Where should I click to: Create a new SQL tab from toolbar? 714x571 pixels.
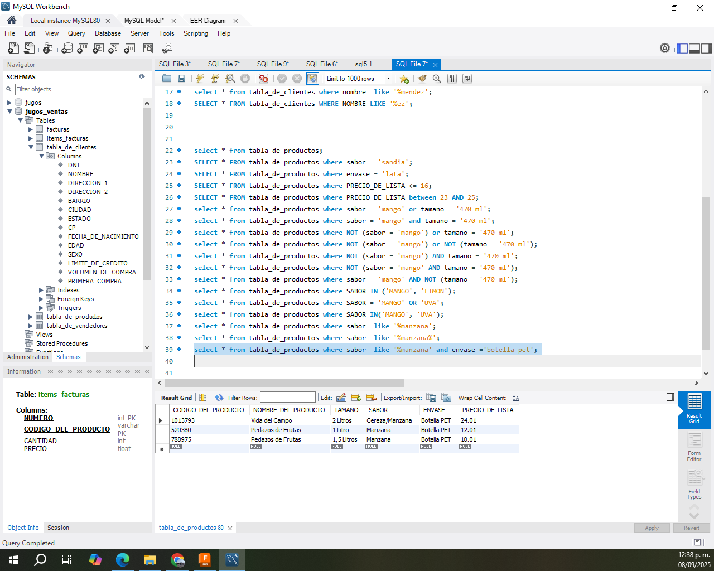pyautogui.click(x=13, y=49)
